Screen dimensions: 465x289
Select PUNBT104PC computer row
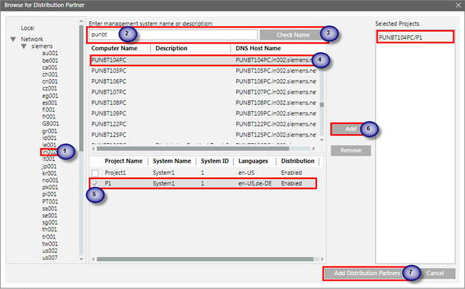coord(116,61)
